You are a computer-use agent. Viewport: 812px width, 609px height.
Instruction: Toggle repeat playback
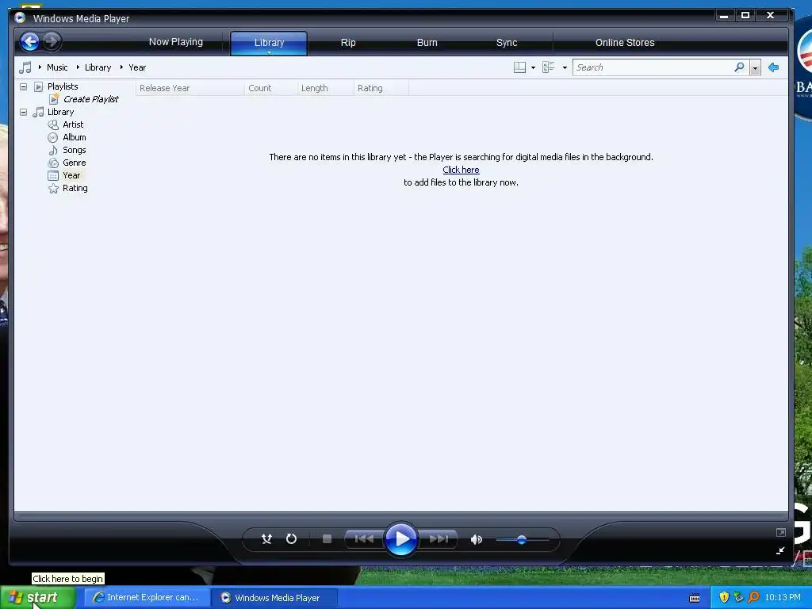[292, 539]
